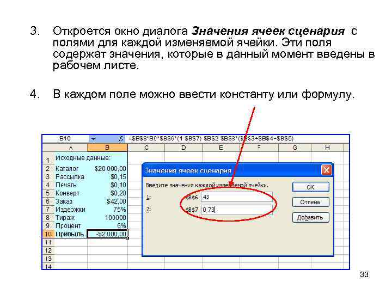The width and height of the screenshot is (392, 294).
Task: Click the Отмена button
Action: [310, 202]
